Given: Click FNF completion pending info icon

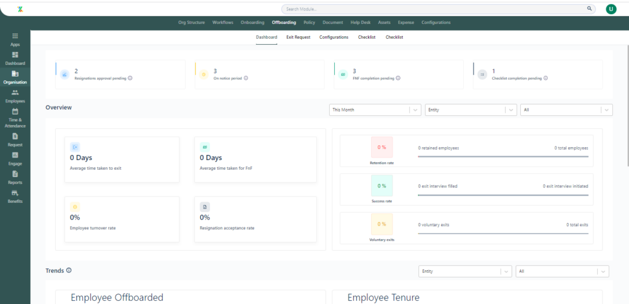Looking at the screenshot, I should click(398, 78).
